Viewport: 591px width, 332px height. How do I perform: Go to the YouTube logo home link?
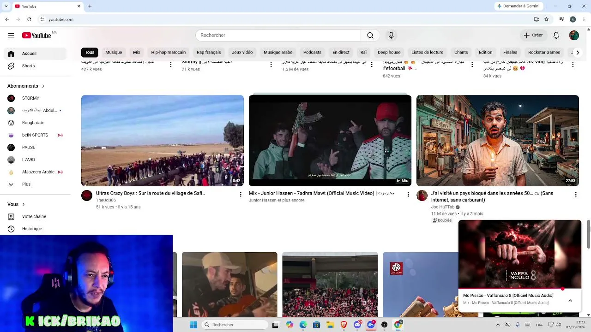tap(36, 36)
